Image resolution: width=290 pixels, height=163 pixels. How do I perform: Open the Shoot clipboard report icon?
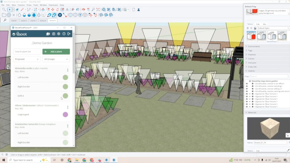pyautogui.click(x=54, y=34)
